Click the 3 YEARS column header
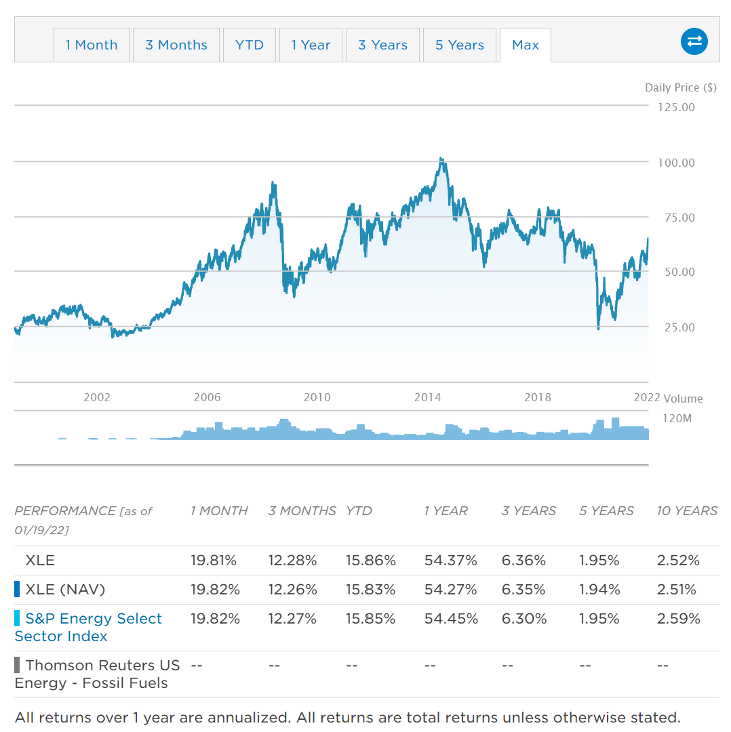Viewport: 731px width, 732px height. click(x=529, y=511)
